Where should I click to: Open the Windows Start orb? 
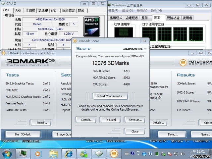pyautogui.click(x=7, y=154)
